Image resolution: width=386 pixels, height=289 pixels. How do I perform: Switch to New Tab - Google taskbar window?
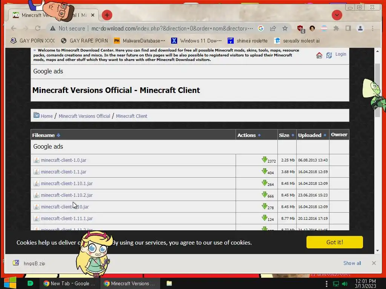pos(70,283)
